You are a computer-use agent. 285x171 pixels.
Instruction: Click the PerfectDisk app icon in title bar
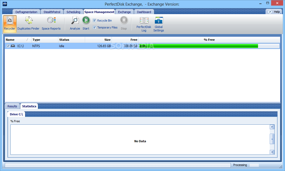point(5,4)
